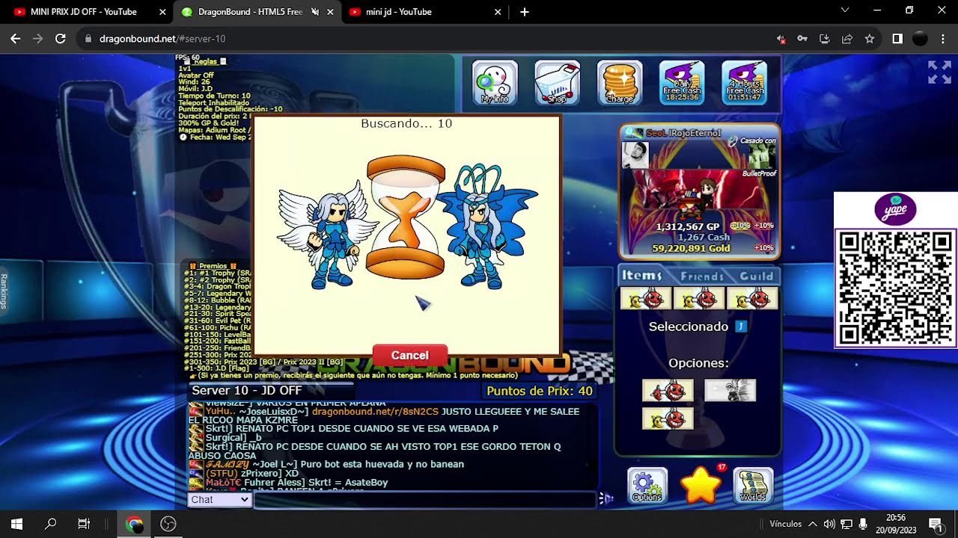Image resolution: width=958 pixels, height=538 pixels.
Task: Bookmark this page with the star
Action: point(870,39)
